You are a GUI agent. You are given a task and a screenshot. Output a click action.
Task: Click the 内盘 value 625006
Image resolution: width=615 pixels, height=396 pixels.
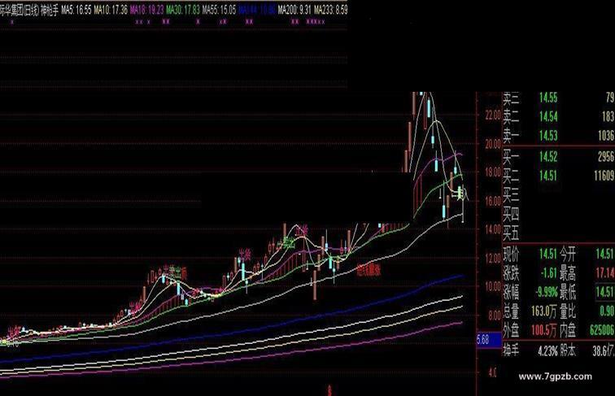(602, 330)
